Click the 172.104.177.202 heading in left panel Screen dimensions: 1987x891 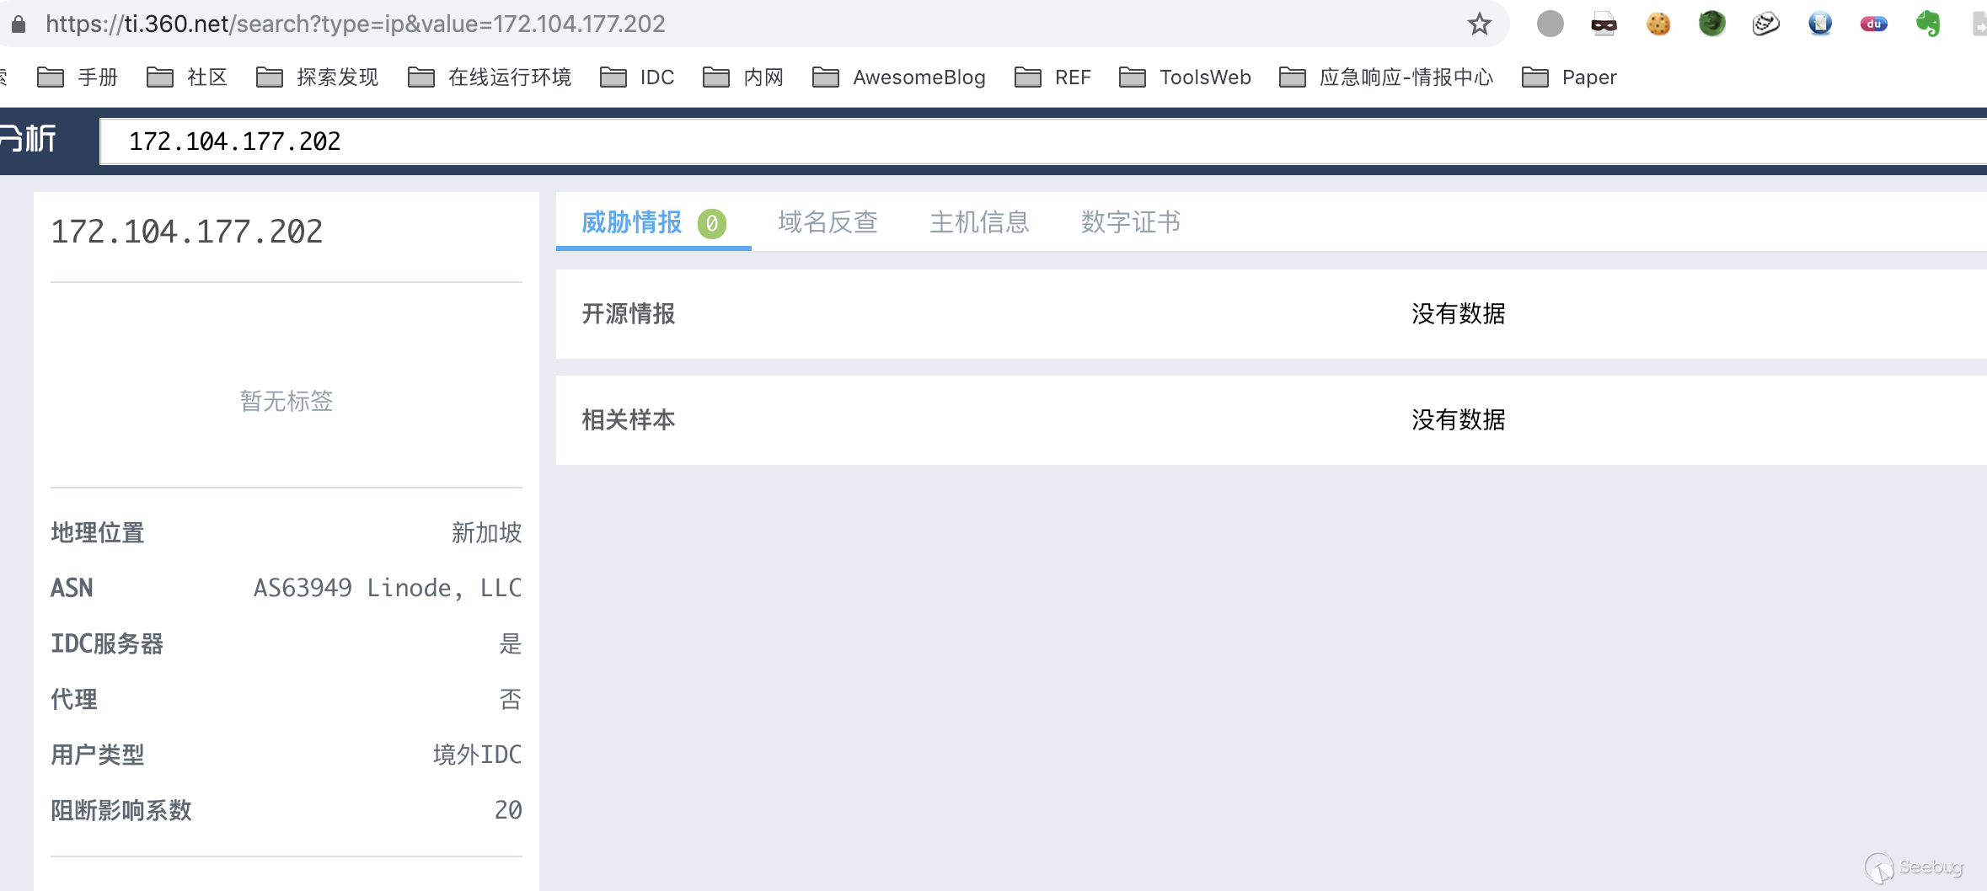(x=187, y=232)
